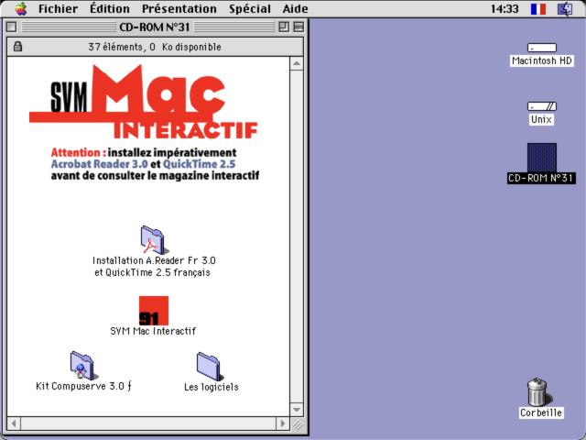Select the Kit Compuserve 3.0 folder icon
The height and width of the screenshot is (440, 586).
82,366
